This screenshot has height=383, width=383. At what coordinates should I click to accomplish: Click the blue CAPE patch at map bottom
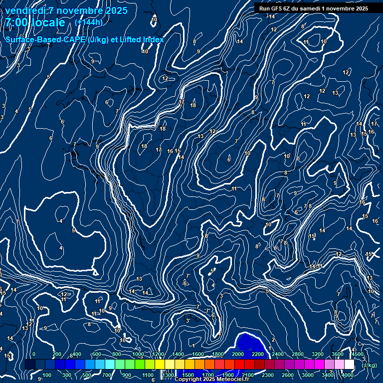click(252, 344)
